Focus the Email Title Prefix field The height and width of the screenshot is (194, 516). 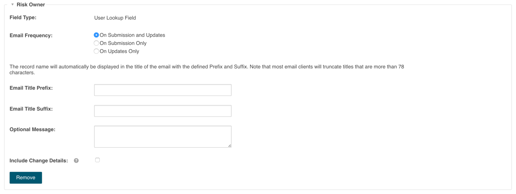[x=163, y=90]
